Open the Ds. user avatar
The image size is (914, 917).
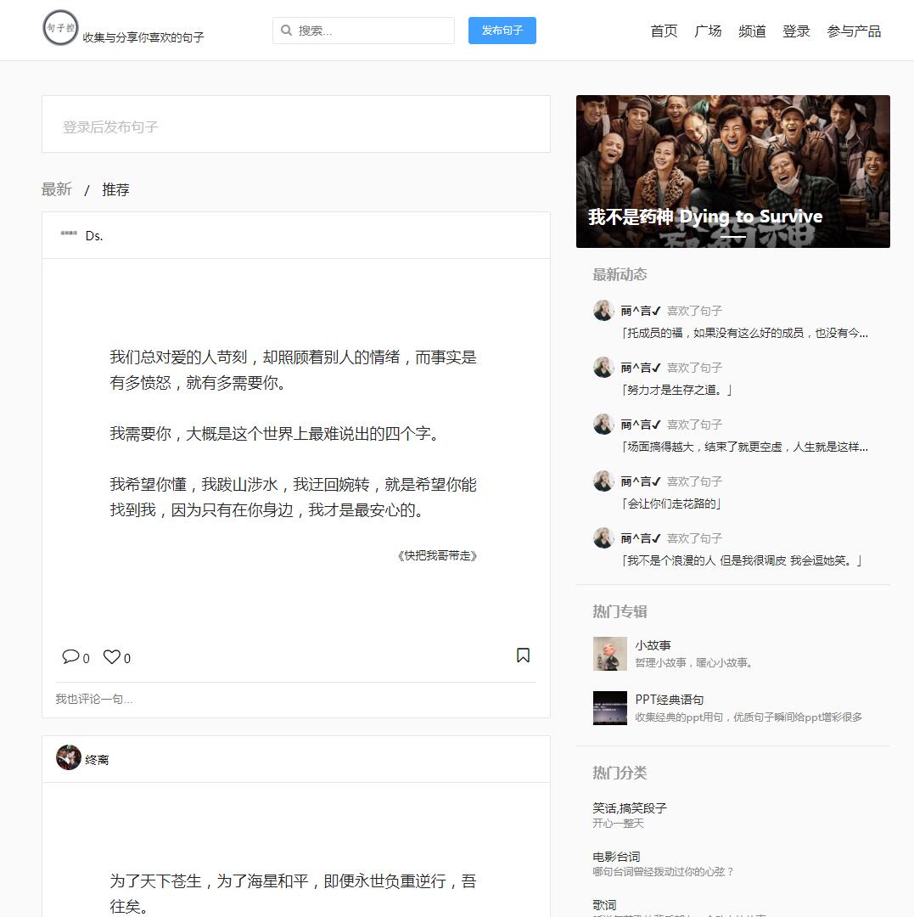point(69,234)
